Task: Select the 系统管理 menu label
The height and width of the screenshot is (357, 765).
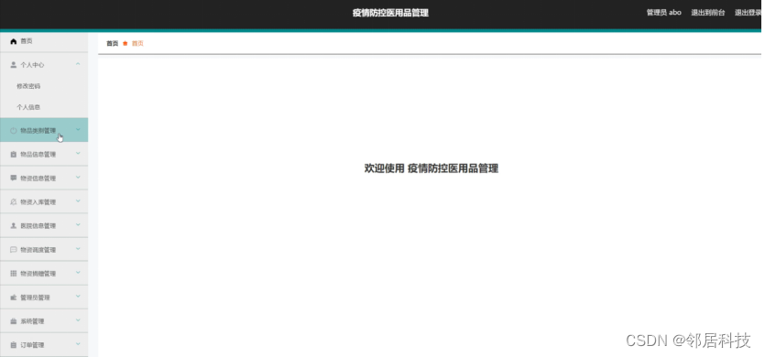Action: tap(32, 321)
